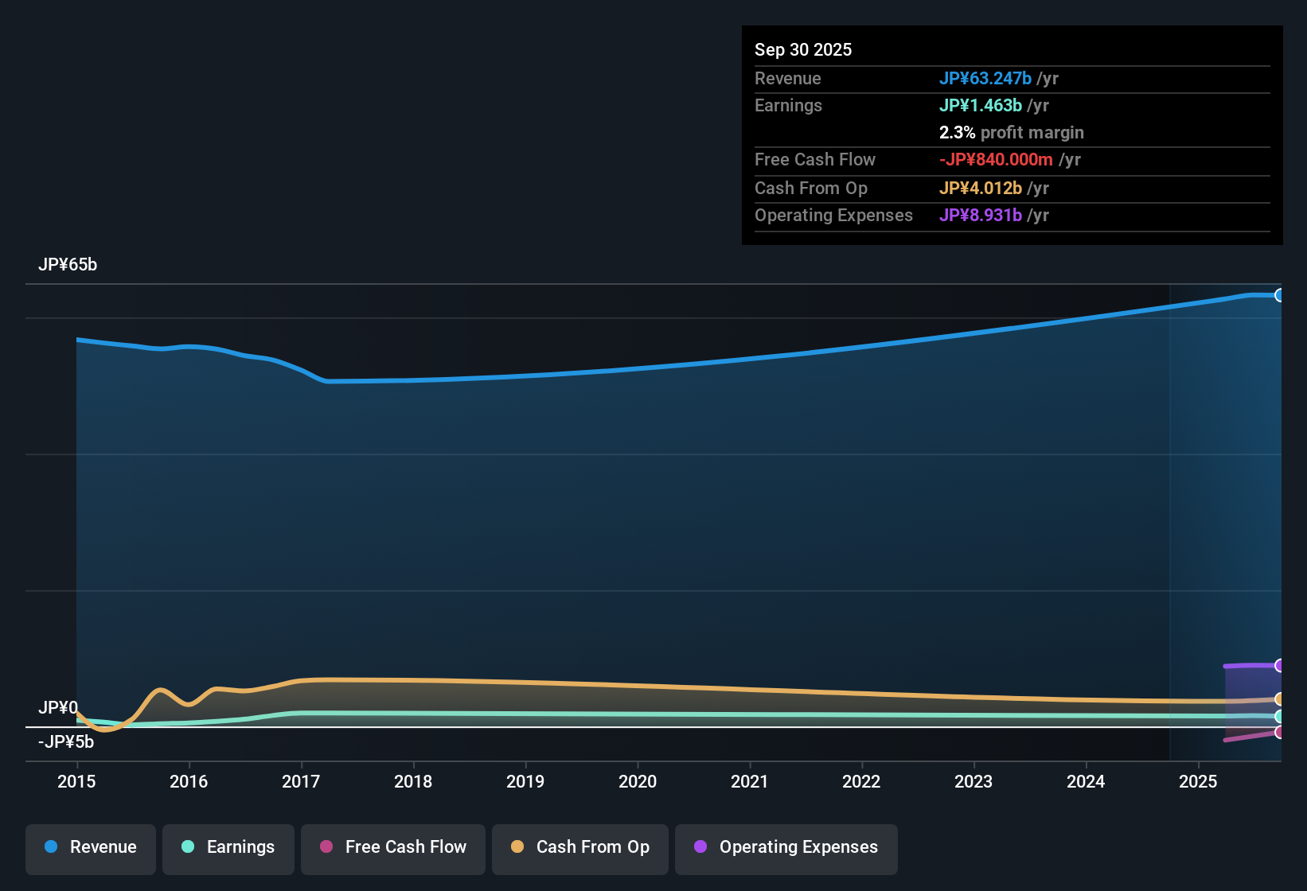Click the blue Revenue dot in the legend

pyautogui.click(x=50, y=847)
